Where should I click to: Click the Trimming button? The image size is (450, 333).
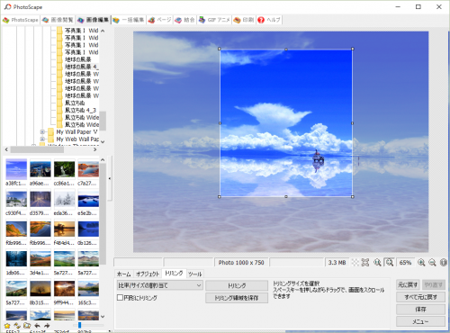tap(237, 285)
